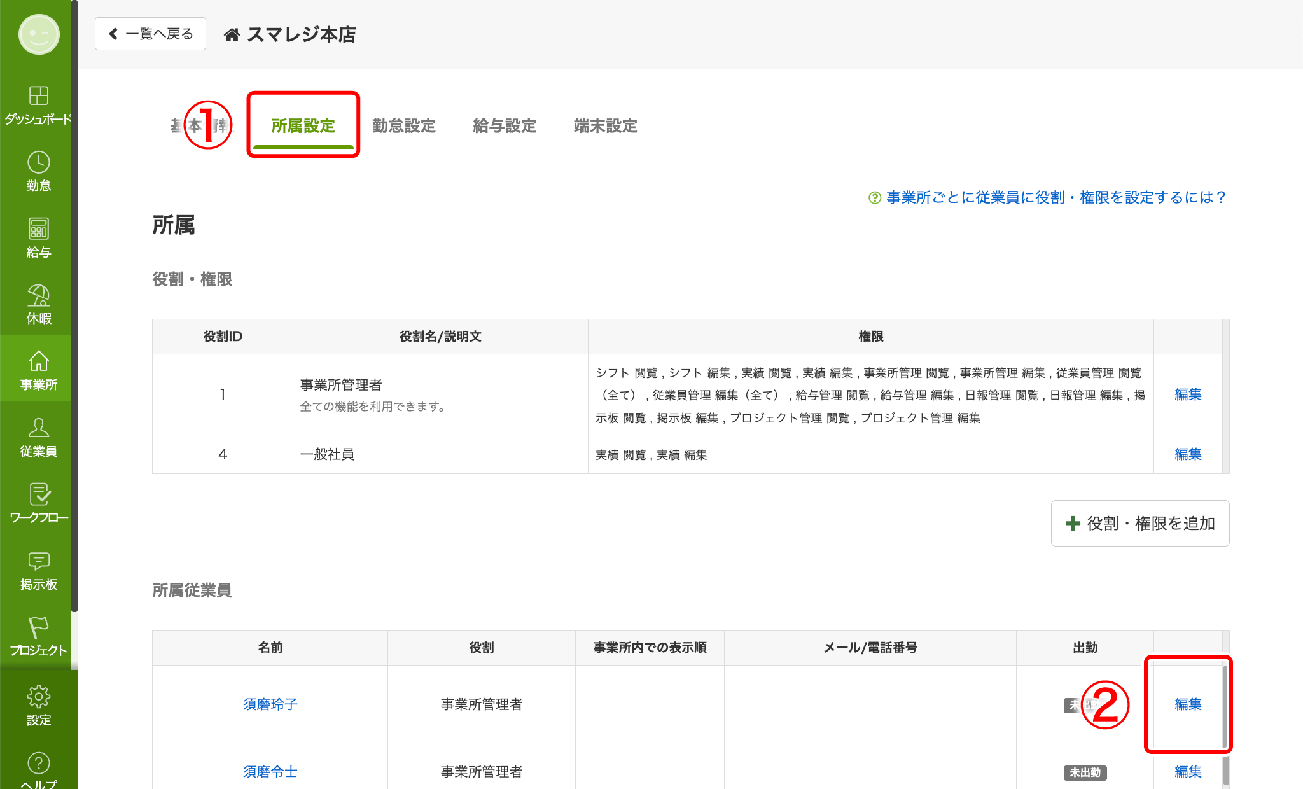This screenshot has width=1303, height=789.
Task: Click the 役割ID column header
Action: [x=223, y=337]
